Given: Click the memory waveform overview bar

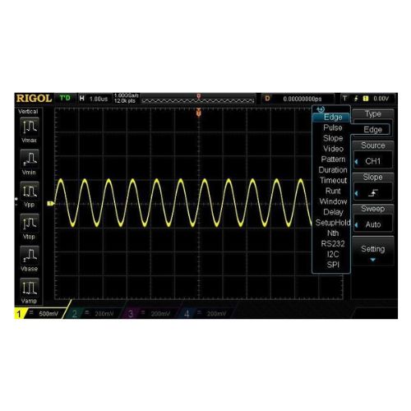Looking at the screenshot, I should pyautogui.click(x=198, y=101).
